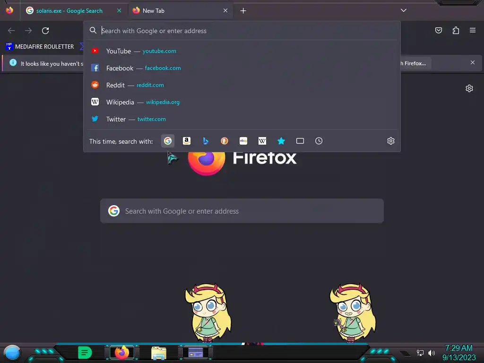
Task: Open Firefox View pinned icon
Action: tap(9, 10)
